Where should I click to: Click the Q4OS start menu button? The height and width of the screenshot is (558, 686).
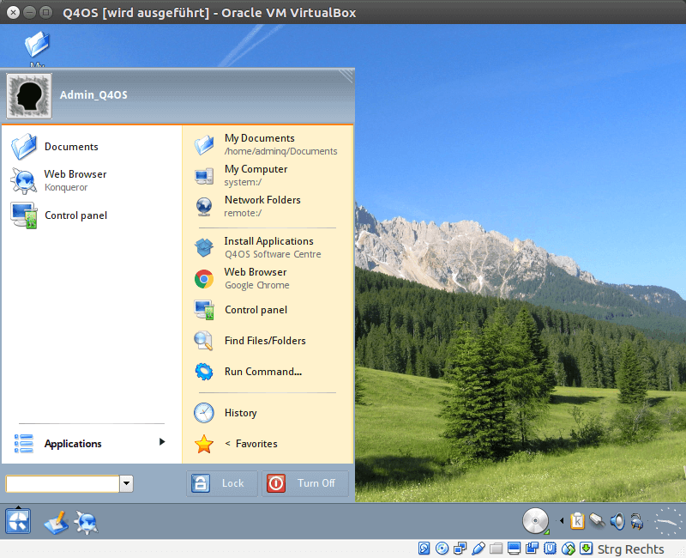pos(18,520)
